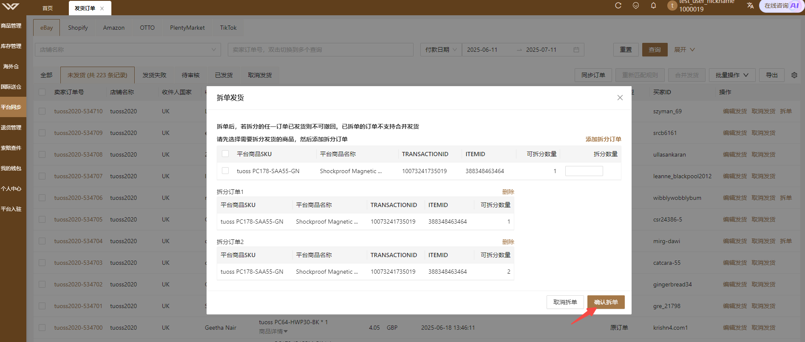The width and height of the screenshot is (805, 342).
Task: Click the app logo in top-left
Action: click(10, 6)
